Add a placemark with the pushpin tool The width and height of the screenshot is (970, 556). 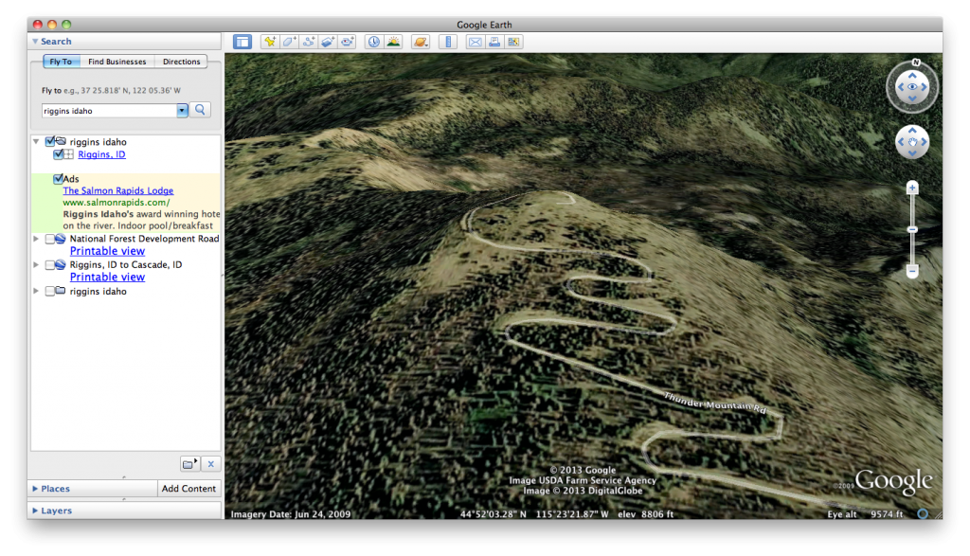click(270, 42)
